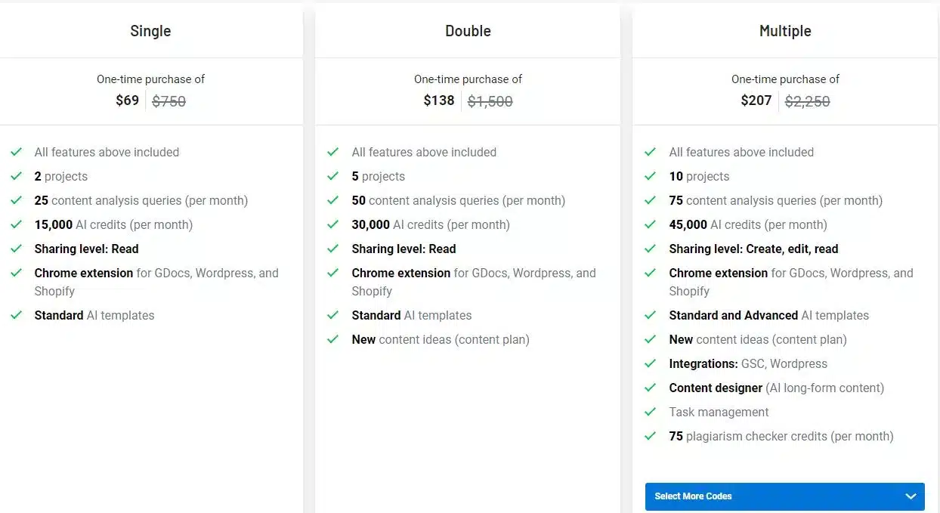Click checkmark beside "2 projects" in Single
This screenshot has width=940, height=513.
16,176
